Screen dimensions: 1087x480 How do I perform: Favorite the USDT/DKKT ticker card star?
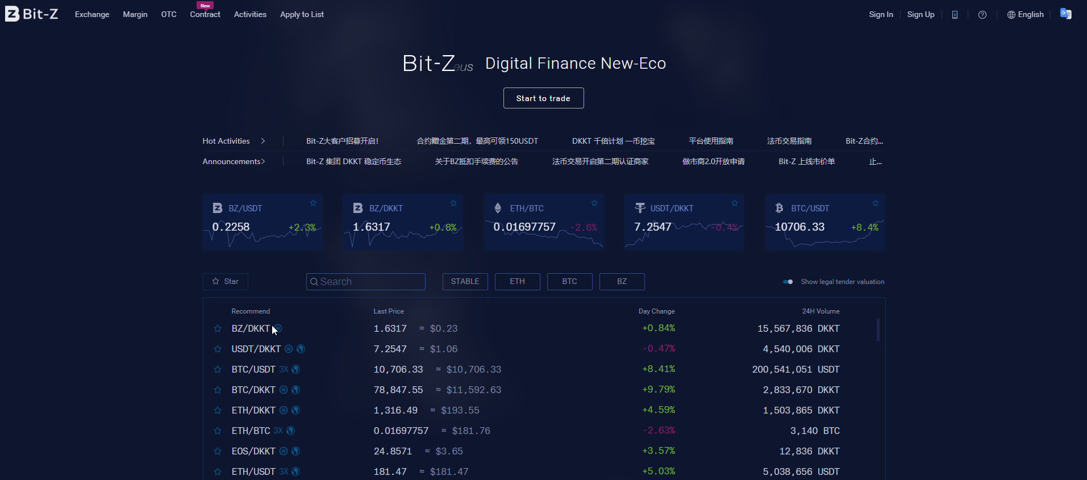(735, 203)
